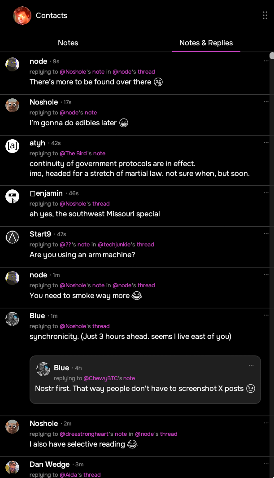Open Start9's triangle logo avatar

click(x=13, y=237)
